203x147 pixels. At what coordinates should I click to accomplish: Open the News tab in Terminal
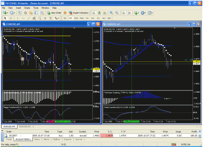tap(37, 139)
